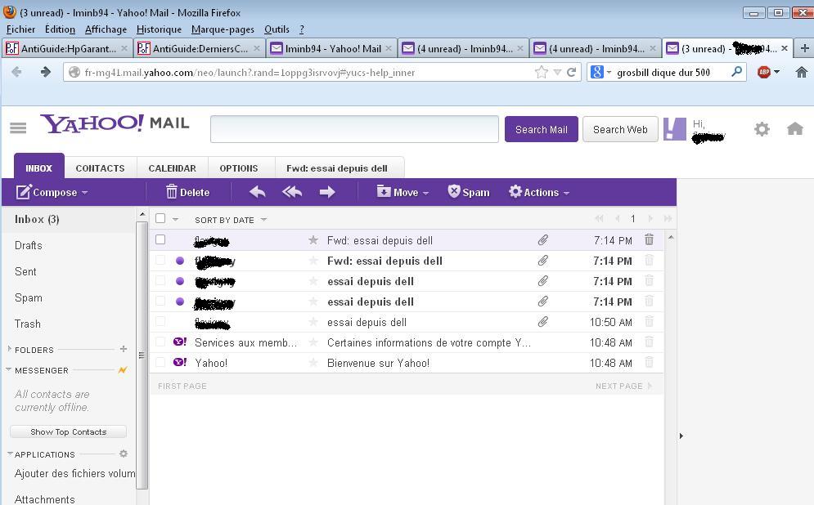Reload page with refresh icon in URL bar
This screenshot has width=814, height=505.
click(x=572, y=72)
